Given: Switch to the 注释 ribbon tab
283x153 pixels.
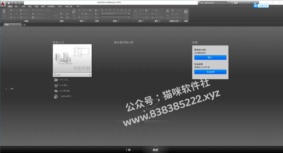Looking at the screenshot, I should [x=23, y=7].
